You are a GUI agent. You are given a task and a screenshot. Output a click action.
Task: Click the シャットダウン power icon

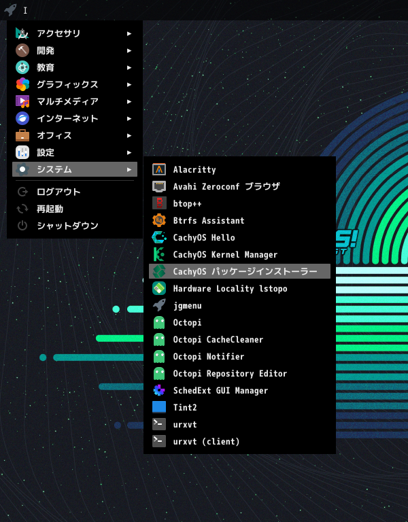(x=22, y=226)
